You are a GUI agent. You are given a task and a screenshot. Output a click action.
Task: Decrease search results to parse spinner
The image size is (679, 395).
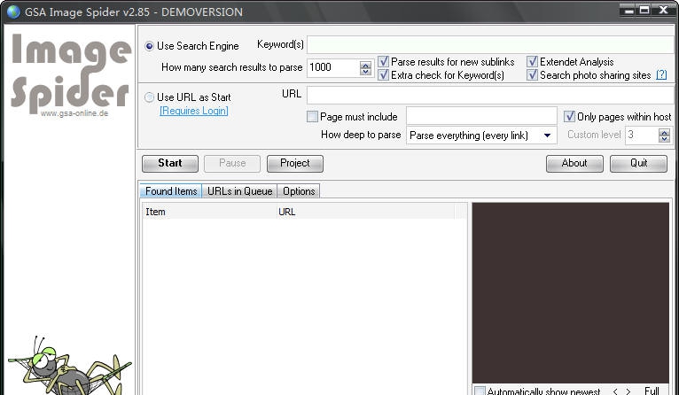(365, 72)
